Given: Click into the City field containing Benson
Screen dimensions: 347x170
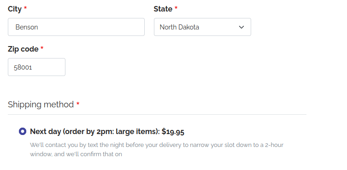Looking at the screenshot, I should tap(76, 27).
